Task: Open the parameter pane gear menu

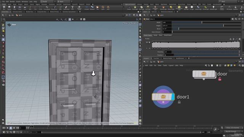Action: [233, 19]
